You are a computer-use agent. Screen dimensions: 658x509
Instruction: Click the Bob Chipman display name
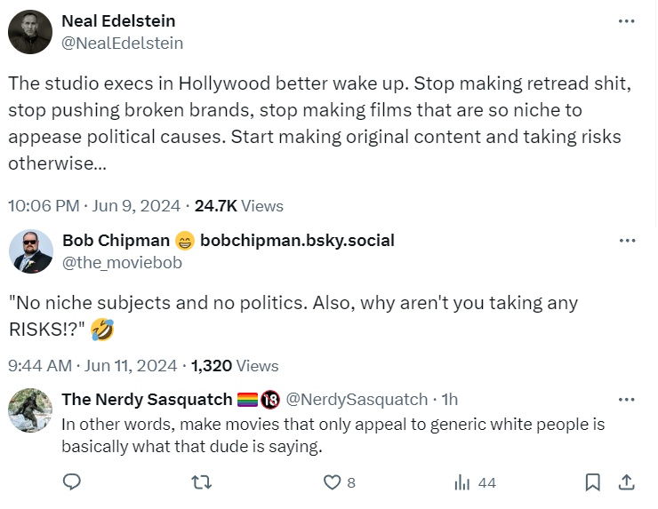[x=114, y=241]
